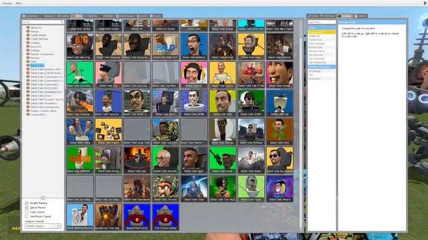Viewport: 428px width, 240px height.
Task: Spawn the Skibidi Toilet Cop NPC
Action: [108, 75]
